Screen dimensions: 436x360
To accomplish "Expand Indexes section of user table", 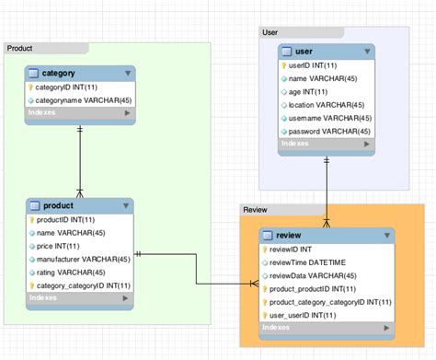I will click(367, 144).
